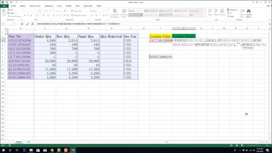Viewport: 272px width, 153px height.
Task: Select the Data1 sheet tab
Action: (x=19, y=142)
